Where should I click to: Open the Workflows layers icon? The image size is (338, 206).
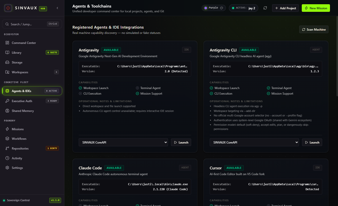pos(7,139)
